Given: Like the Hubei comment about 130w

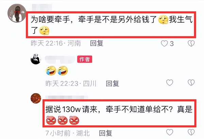Looking at the screenshot, I should coord(170,132).
